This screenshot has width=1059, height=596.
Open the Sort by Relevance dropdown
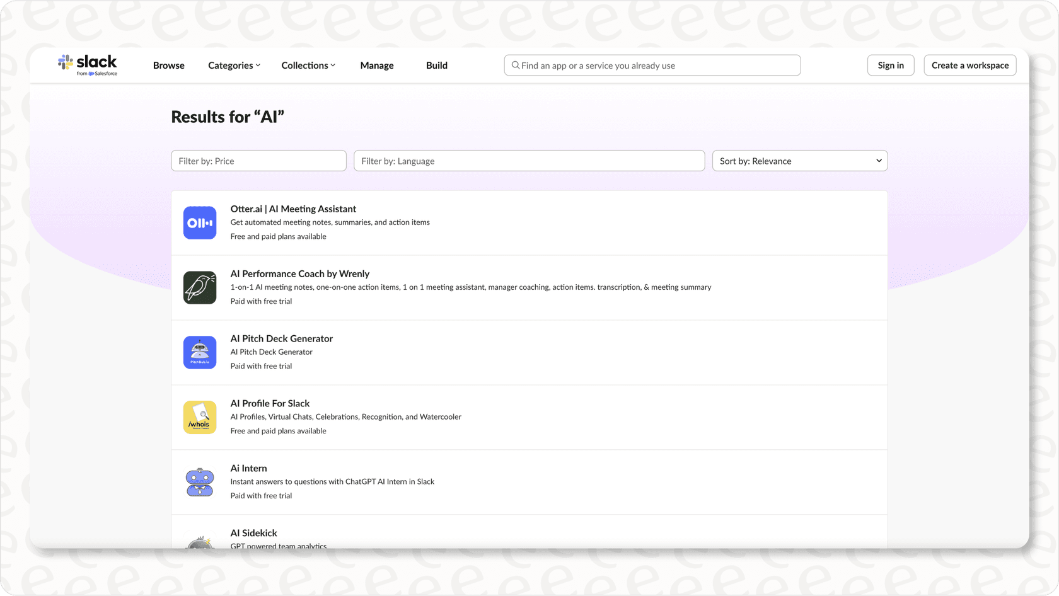tap(799, 161)
